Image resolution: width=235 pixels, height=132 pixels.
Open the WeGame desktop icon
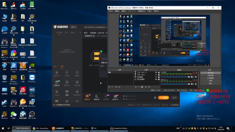(5, 115)
